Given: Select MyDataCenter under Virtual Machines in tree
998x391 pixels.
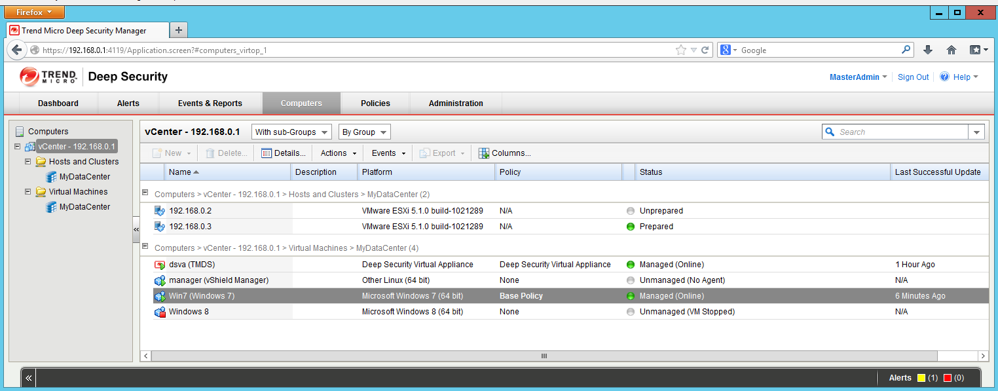Looking at the screenshot, I should (84, 207).
